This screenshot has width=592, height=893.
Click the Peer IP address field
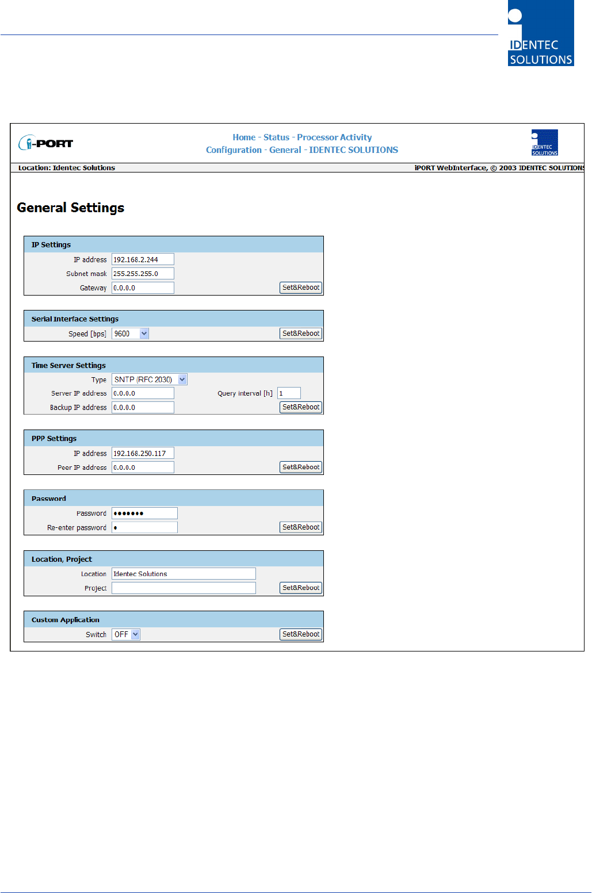(x=143, y=467)
